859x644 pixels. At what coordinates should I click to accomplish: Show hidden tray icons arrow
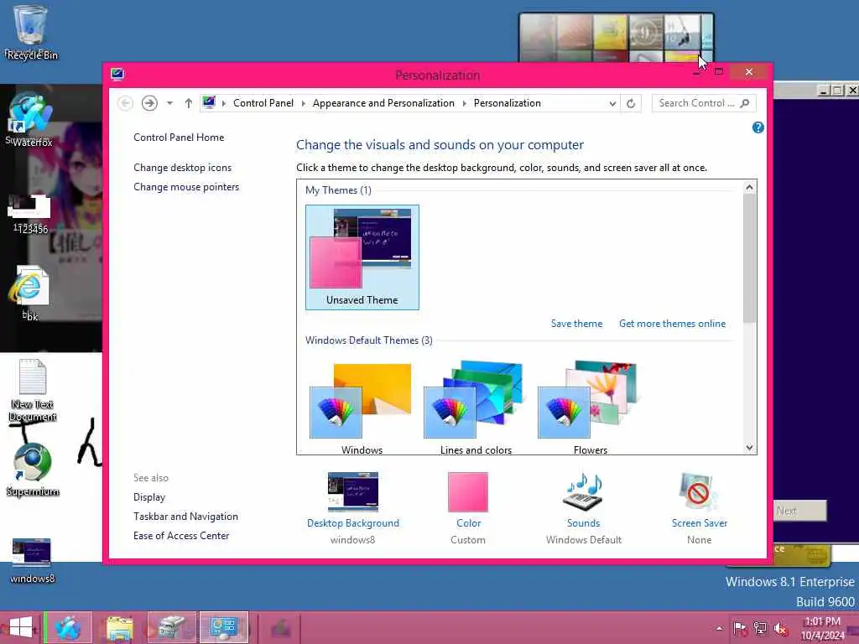[719, 629]
